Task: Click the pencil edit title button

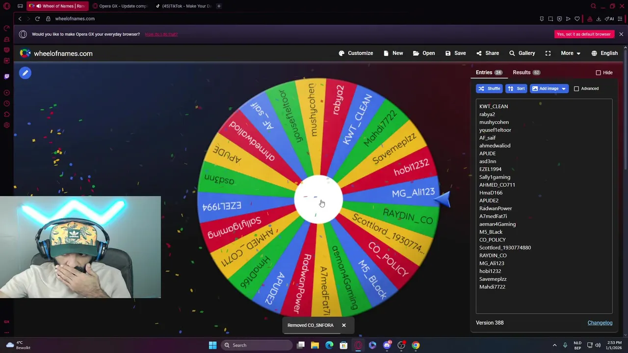Action: [25, 73]
